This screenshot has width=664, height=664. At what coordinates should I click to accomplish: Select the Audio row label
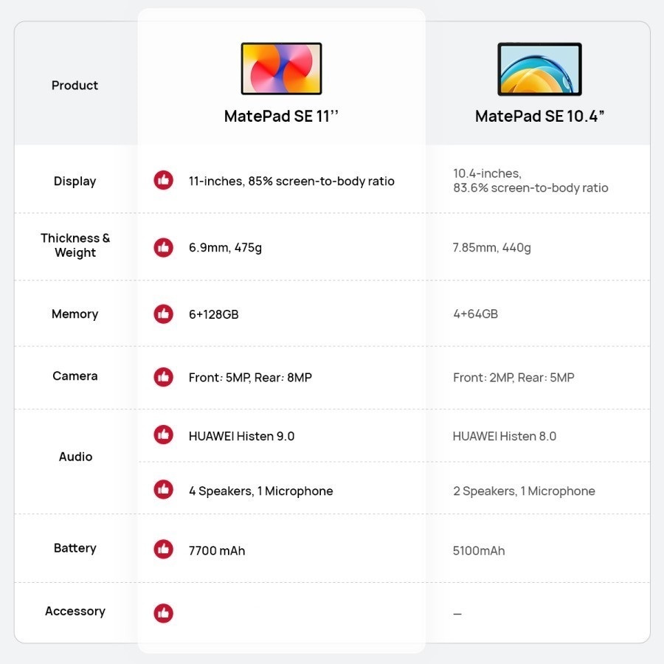[75, 457]
